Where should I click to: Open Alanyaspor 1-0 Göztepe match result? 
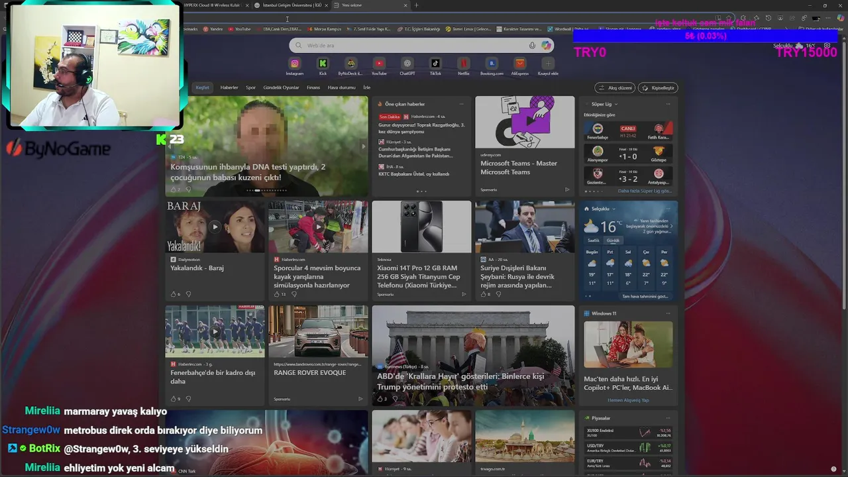tap(628, 154)
